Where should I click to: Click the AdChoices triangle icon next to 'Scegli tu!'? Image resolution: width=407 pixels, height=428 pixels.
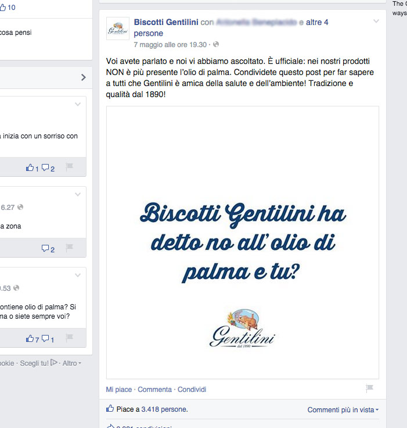53,363
